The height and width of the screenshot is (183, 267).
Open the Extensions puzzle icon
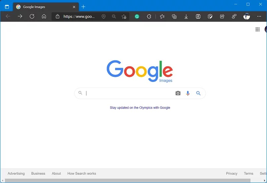pyautogui.click(x=149, y=16)
